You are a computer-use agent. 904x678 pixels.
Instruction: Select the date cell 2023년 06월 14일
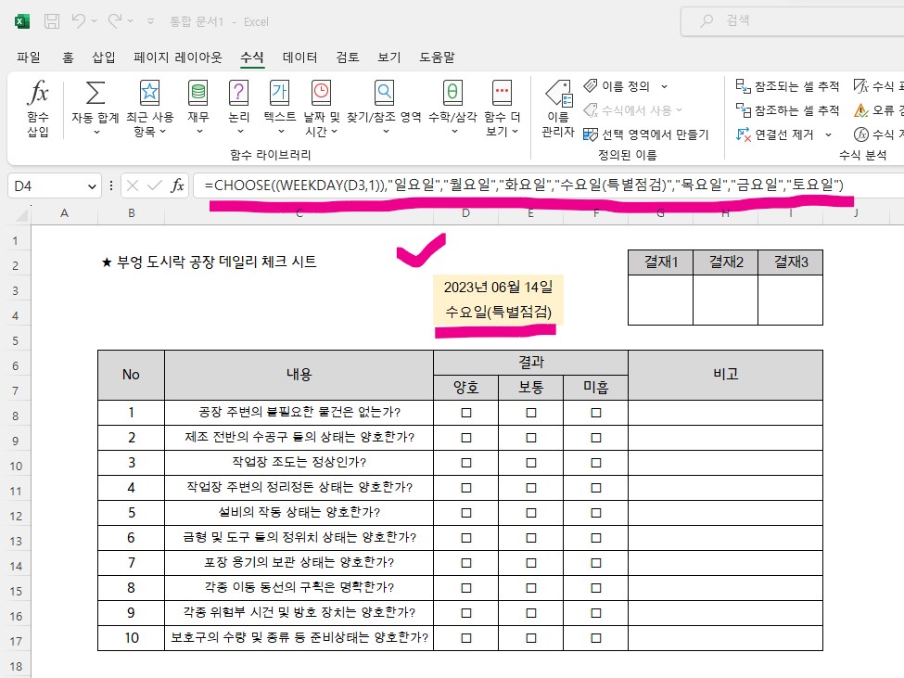[x=498, y=288]
